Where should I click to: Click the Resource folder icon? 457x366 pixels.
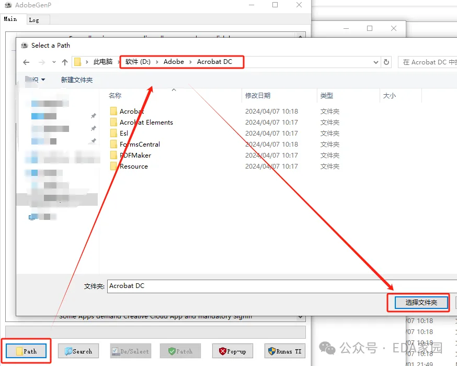[113, 167]
